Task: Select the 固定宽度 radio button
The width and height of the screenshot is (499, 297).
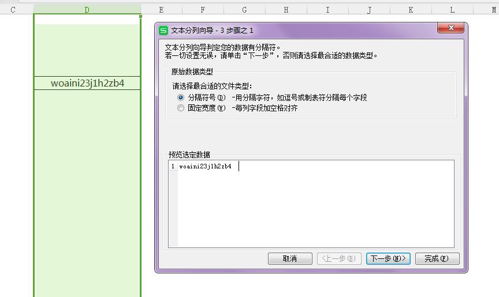Action: (181, 108)
